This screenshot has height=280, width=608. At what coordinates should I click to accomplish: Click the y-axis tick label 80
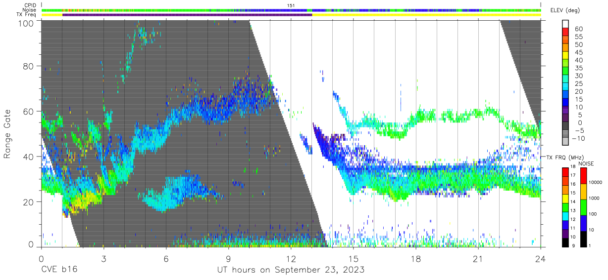coord(28,66)
